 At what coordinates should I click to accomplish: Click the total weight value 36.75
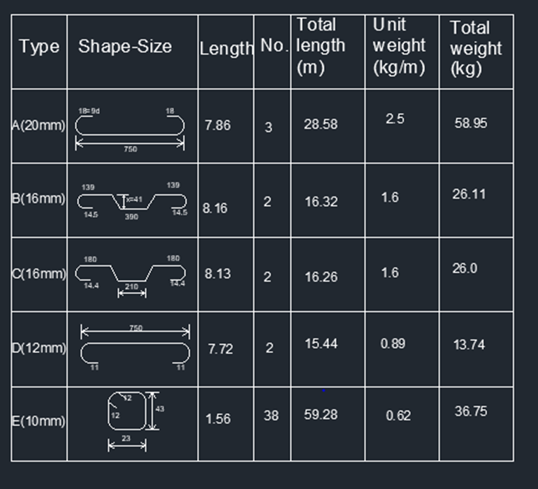pos(471,411)
